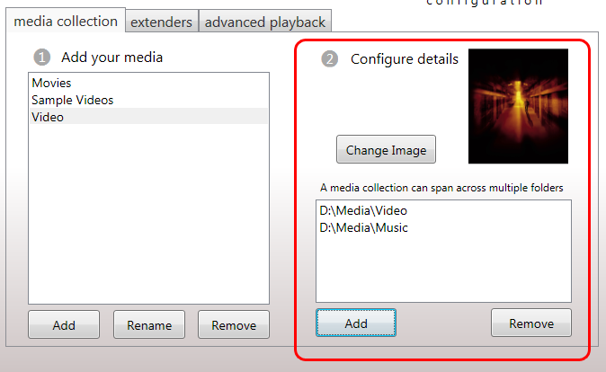The width and height of the screenshot is (606, 372).
Task: Click Remove under the folders list
Action: [531, 323]
